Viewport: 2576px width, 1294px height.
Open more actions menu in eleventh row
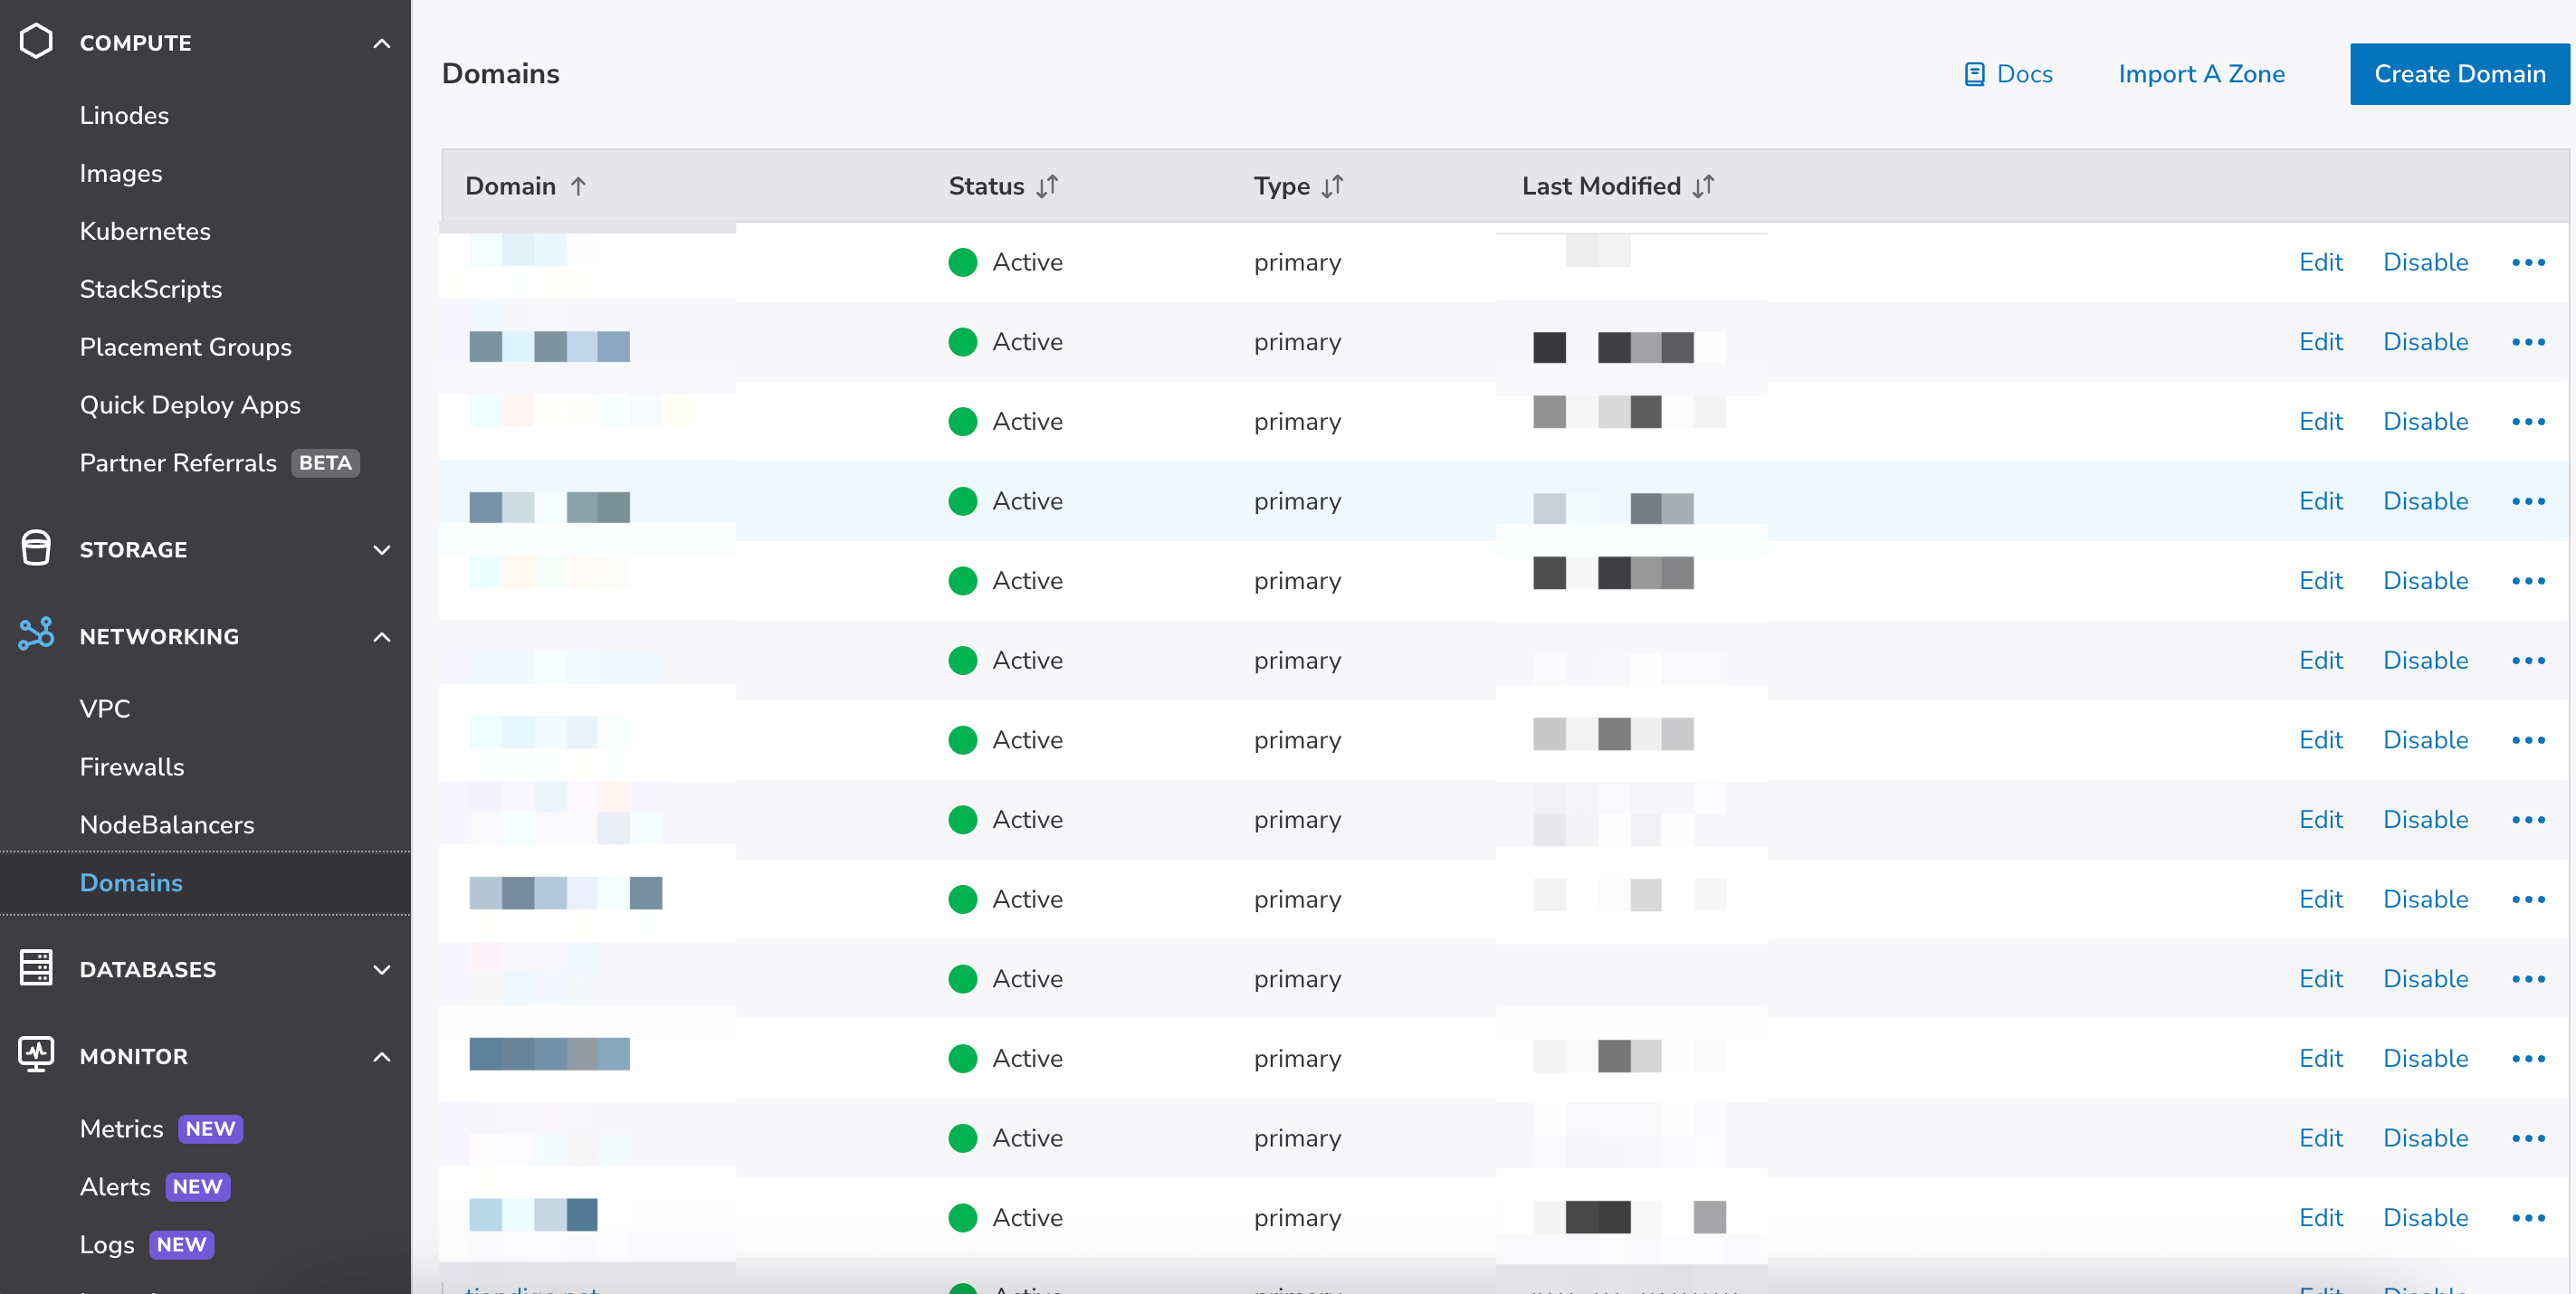pyautogui.click(x=2528, y=1058)
